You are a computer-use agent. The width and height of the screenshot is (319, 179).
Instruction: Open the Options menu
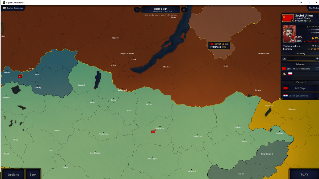tap(13, 174)
